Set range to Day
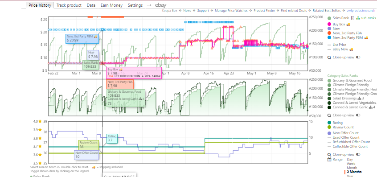Viewport: 377px width, 177px height. coord(350,160)
